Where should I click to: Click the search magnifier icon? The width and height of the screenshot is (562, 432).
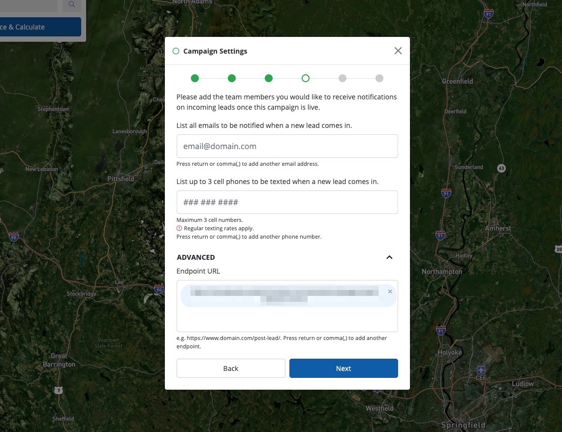point(72,4)
